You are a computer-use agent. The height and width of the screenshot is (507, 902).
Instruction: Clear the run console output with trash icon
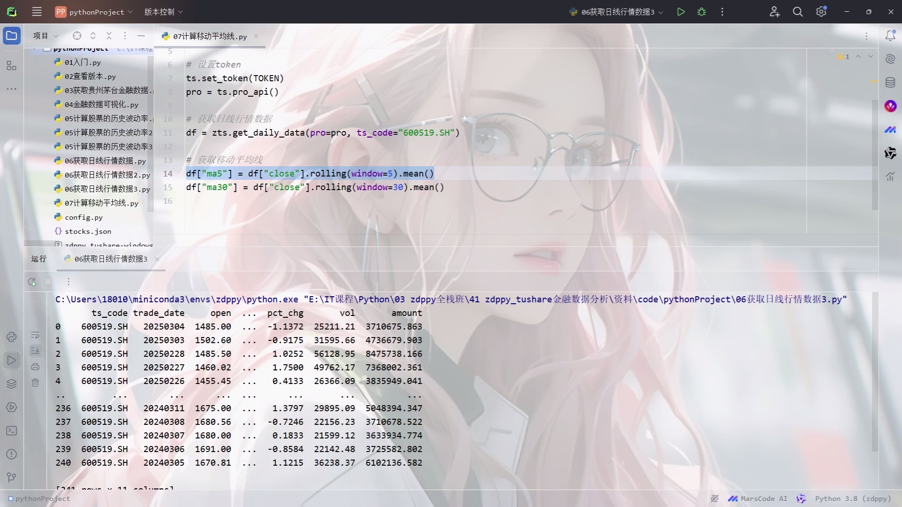point(35,383)
